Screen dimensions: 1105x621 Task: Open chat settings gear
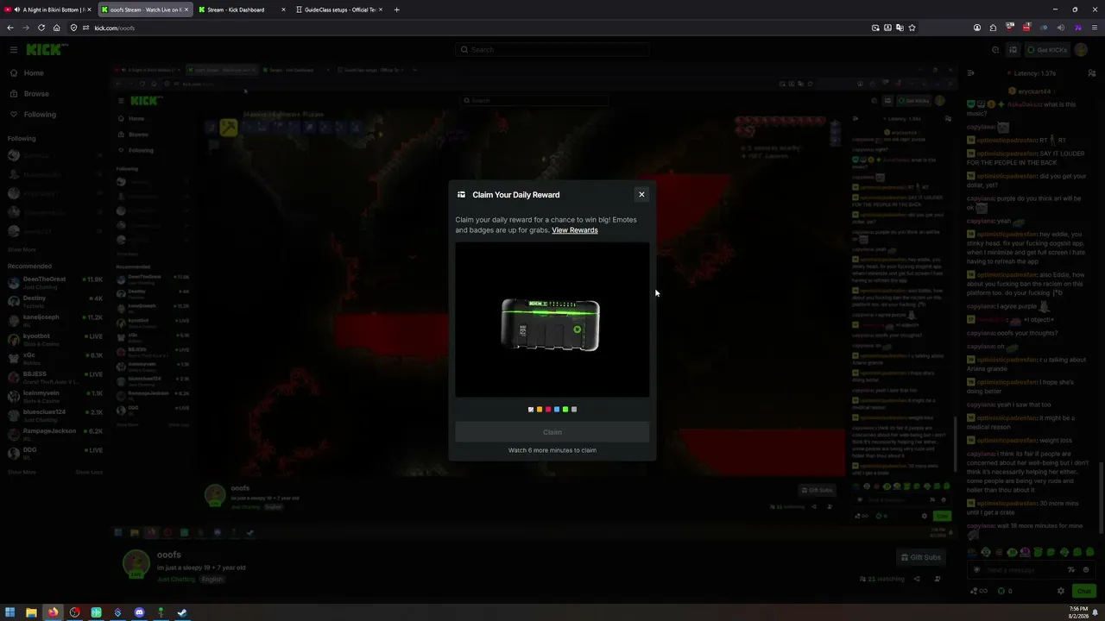pyautogui.click(x=1061, y=591)
